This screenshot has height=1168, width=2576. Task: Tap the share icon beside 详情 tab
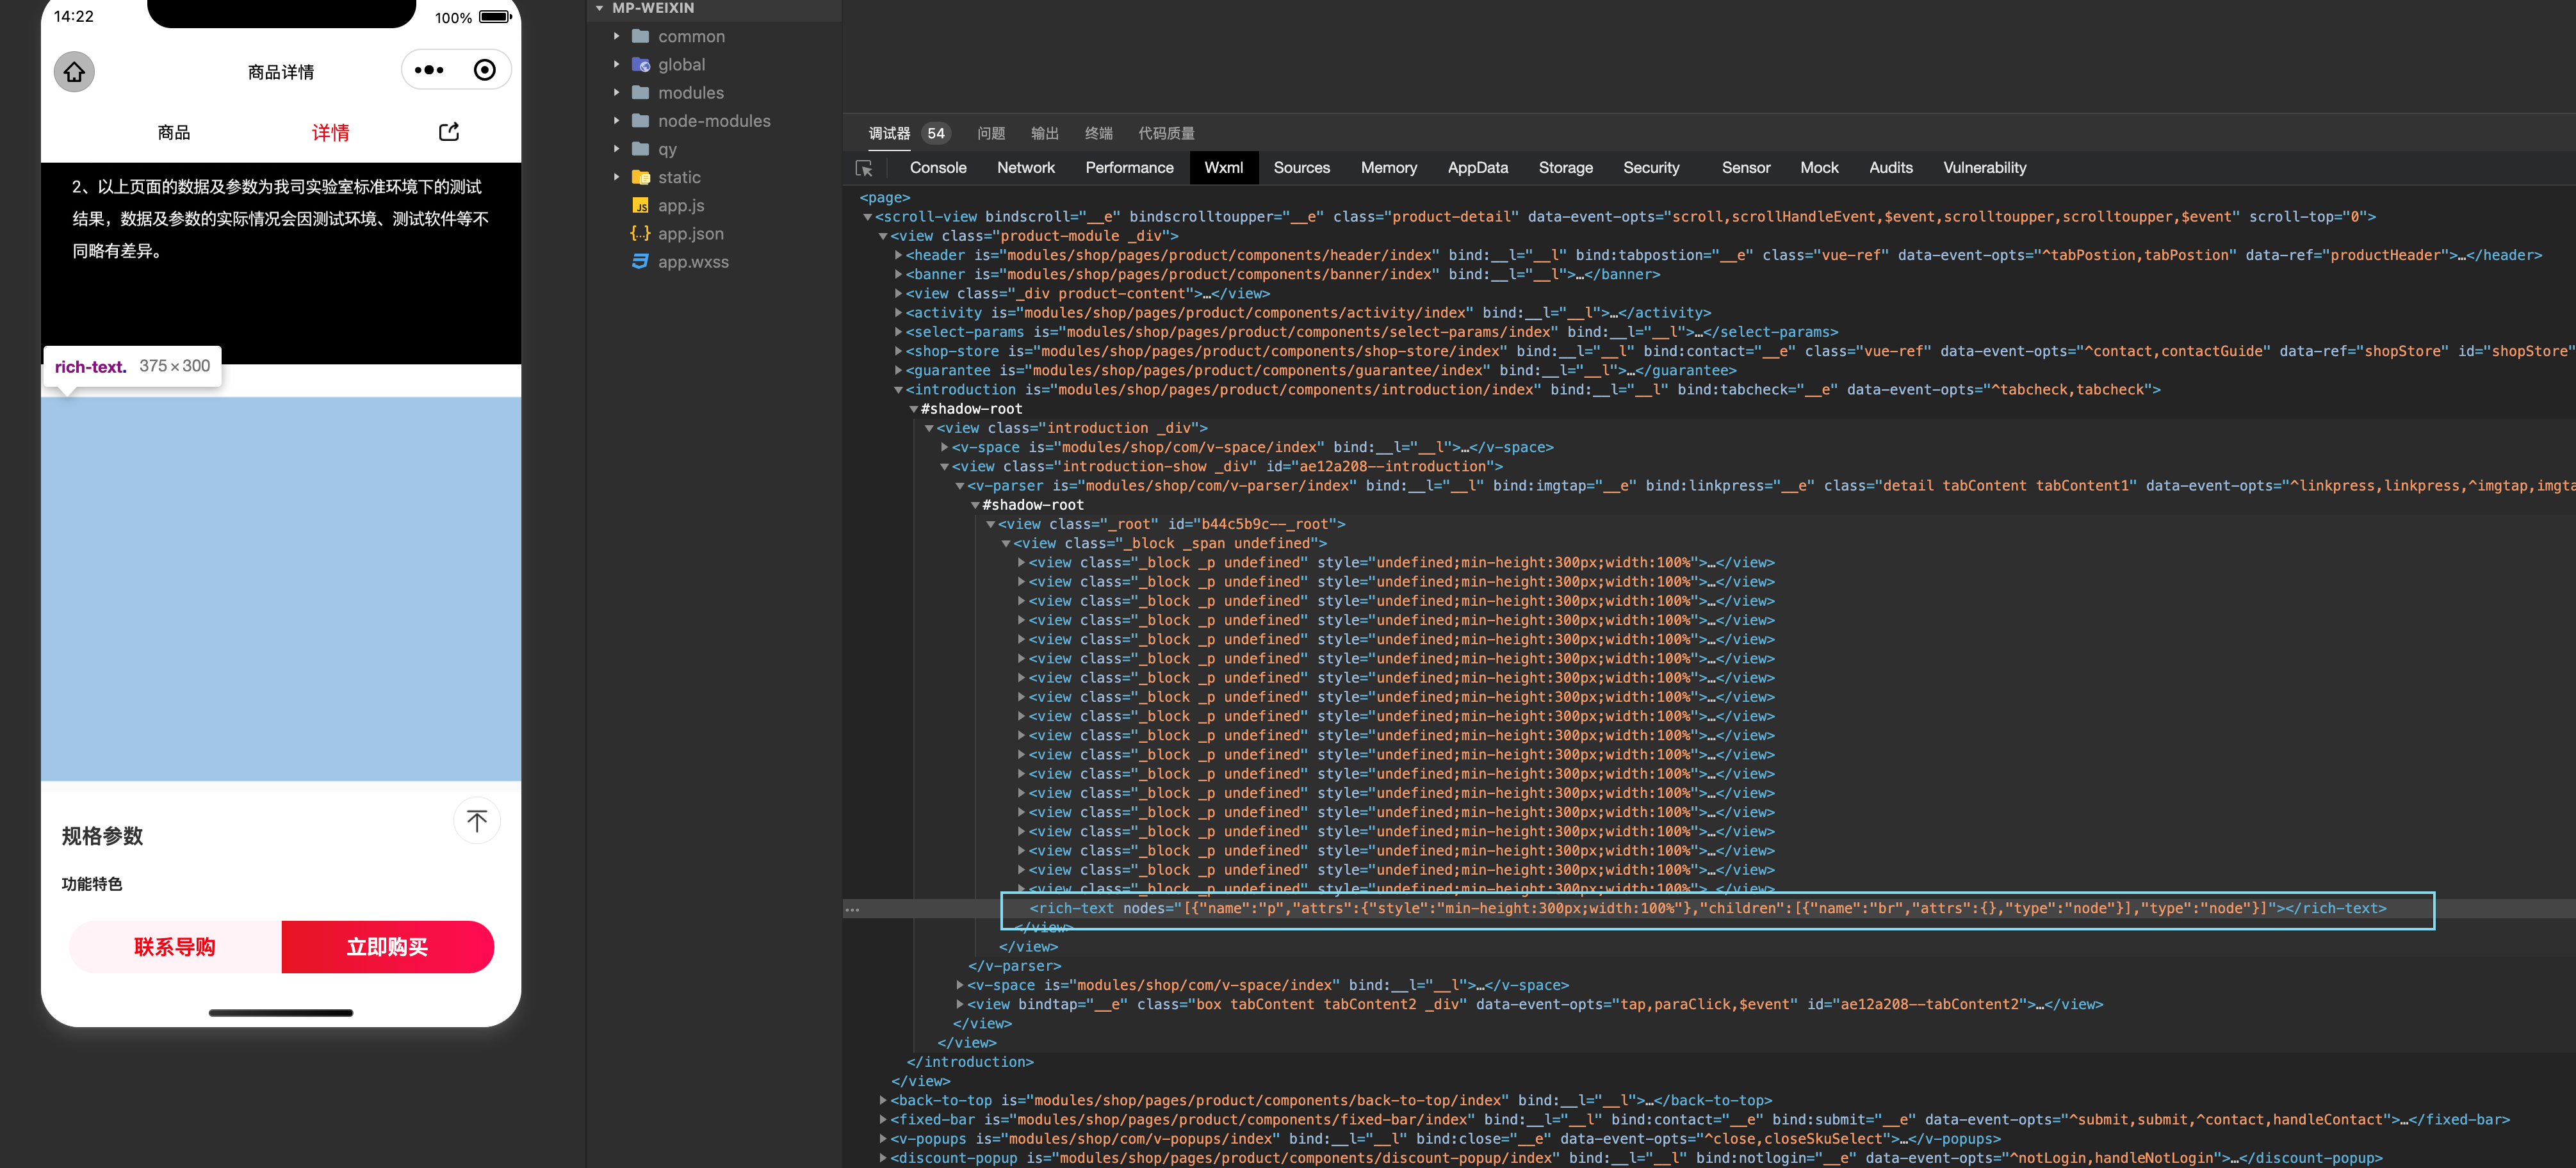(449, 132)
